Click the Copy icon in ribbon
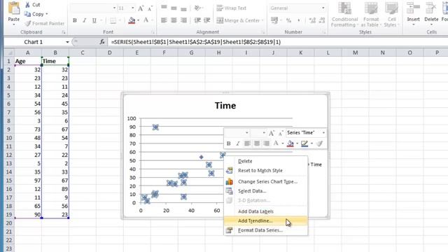This screenshot has width=448, height=252. (27, 14)
